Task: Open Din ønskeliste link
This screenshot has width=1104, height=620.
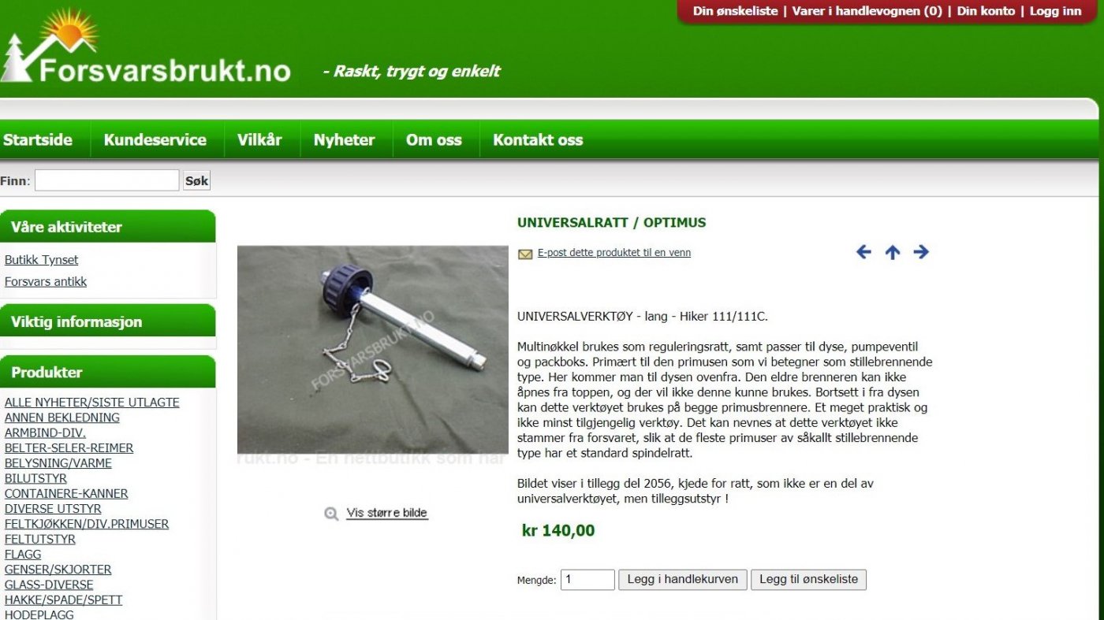Action: click(735, 11)
